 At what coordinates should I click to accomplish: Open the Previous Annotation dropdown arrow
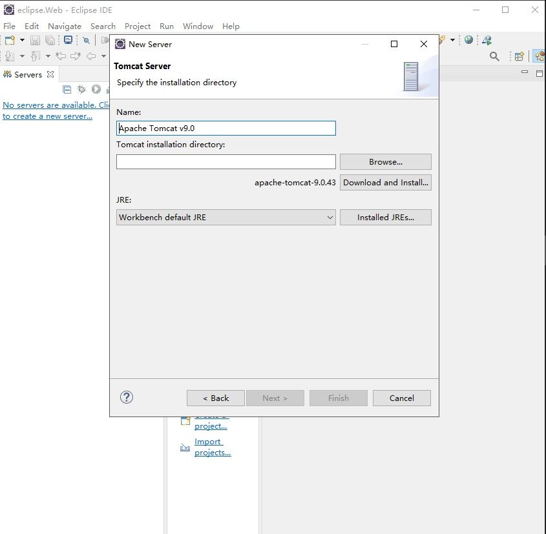pos(48,56)
